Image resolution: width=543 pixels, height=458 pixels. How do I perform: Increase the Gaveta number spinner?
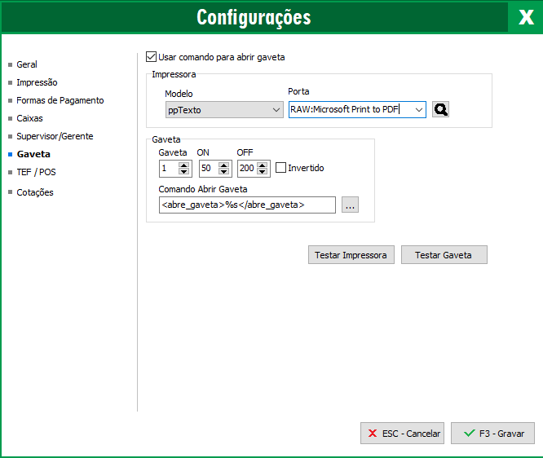184,165
